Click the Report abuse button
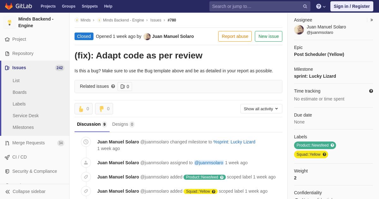This screenshot has width=379, height=199. pos(235,36)
